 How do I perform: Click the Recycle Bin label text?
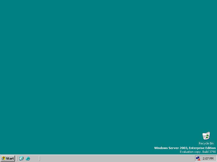coord(206,143)
